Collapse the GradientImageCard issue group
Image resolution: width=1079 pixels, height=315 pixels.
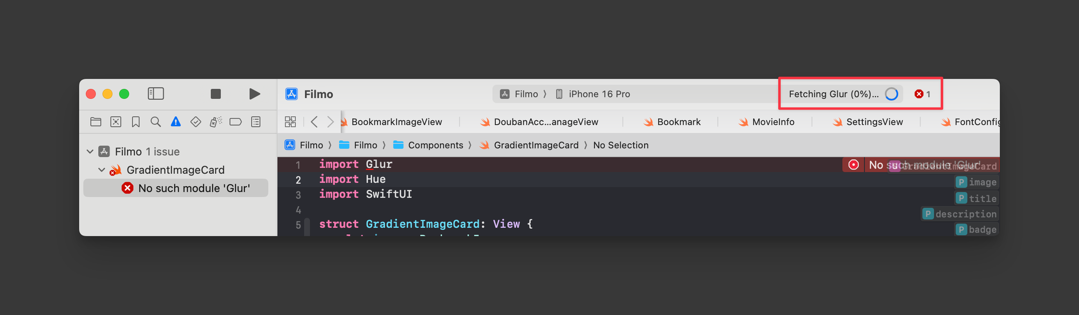point(101,170)
